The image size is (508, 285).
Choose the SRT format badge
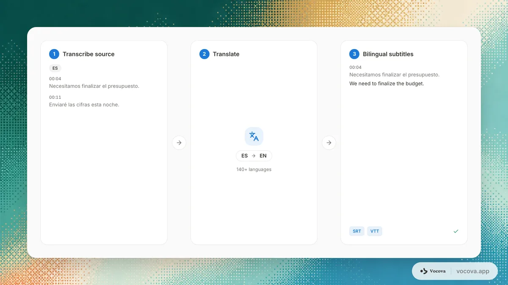tap(357, 231)
